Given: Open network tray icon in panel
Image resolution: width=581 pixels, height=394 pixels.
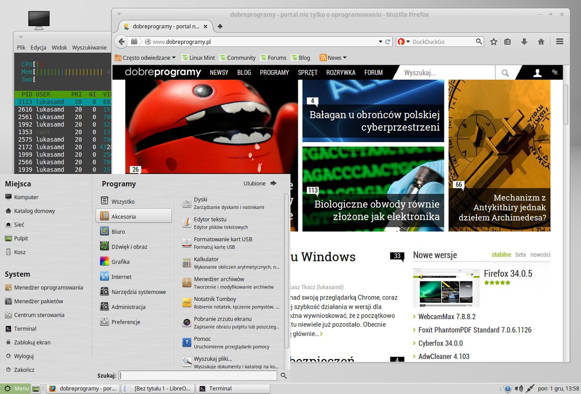Looking at the screenshot, I should (x=530, y=389).
